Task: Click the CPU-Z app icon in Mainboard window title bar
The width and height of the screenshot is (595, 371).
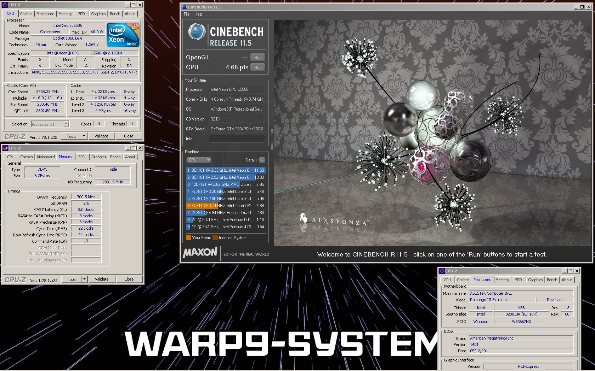Action: (x=442, y=271)
